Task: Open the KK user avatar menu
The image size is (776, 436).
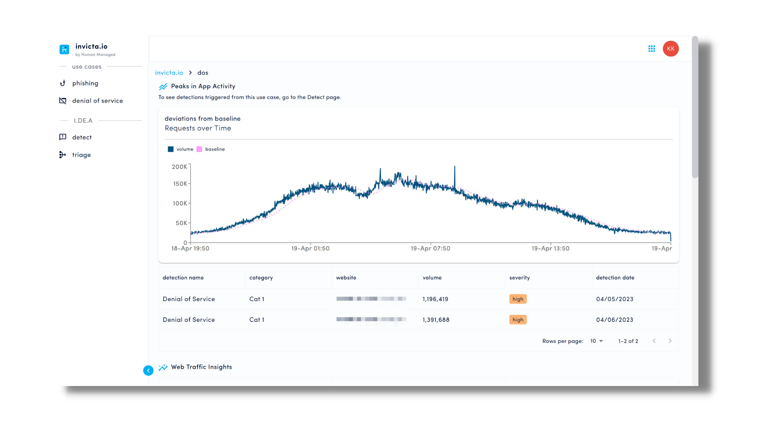Action: coord(671,49)
